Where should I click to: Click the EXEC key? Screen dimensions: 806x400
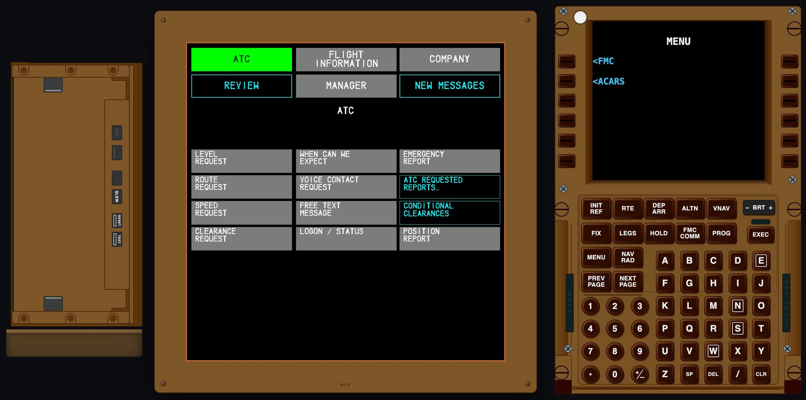point(760,234)
